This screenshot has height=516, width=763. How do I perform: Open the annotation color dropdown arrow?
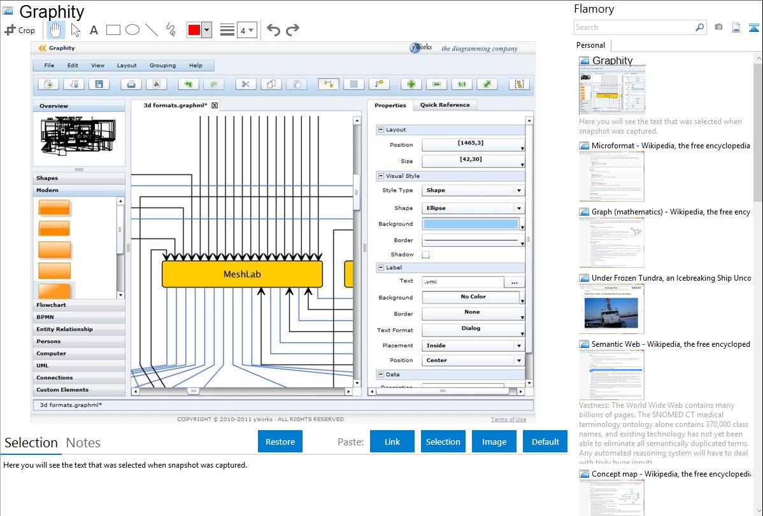207,30
